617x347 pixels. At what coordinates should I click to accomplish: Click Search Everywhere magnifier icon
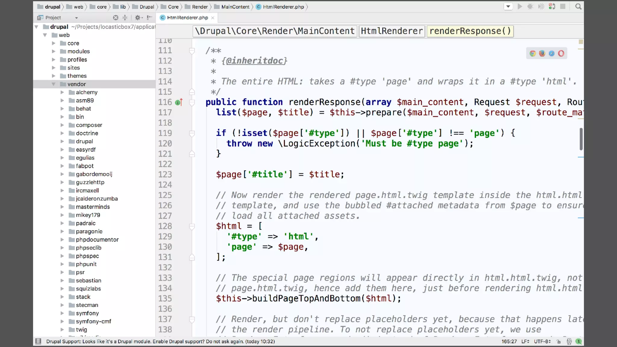click(578, 7)
